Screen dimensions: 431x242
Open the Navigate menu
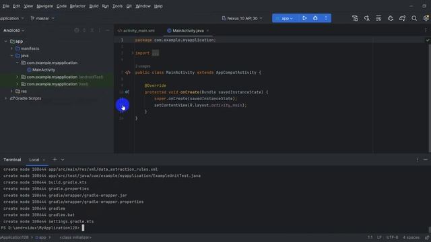(x=45, y=6)
